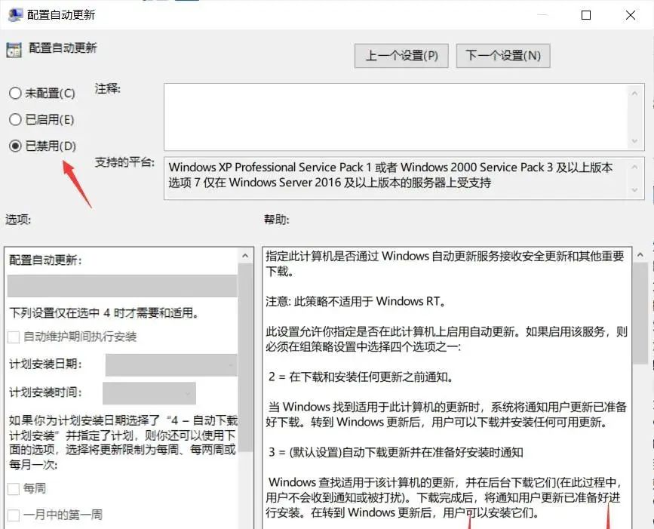
Task: Click text '下列设置仅在选中 4 时才需要和适用。'
Action: tap(104, 312)
